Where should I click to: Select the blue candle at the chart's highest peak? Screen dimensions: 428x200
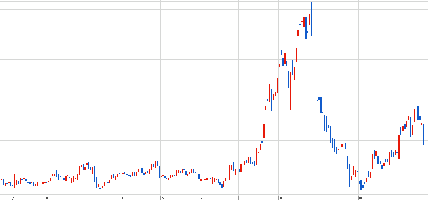(x=311, y=27)
